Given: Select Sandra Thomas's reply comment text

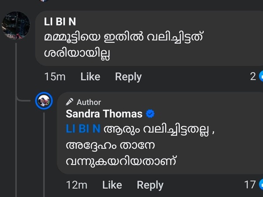Looking at the screenshot, I should [x=131, y=145].
